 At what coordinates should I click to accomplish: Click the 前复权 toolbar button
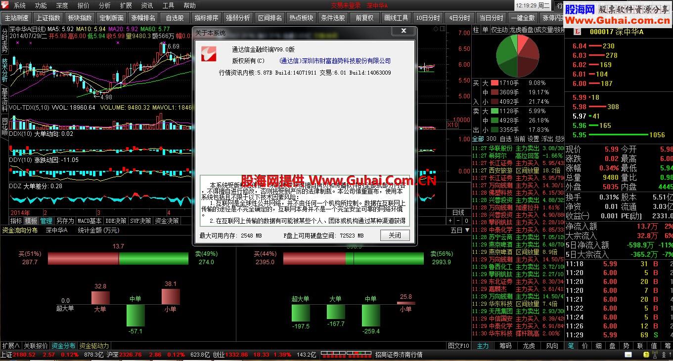coord(364,18)
